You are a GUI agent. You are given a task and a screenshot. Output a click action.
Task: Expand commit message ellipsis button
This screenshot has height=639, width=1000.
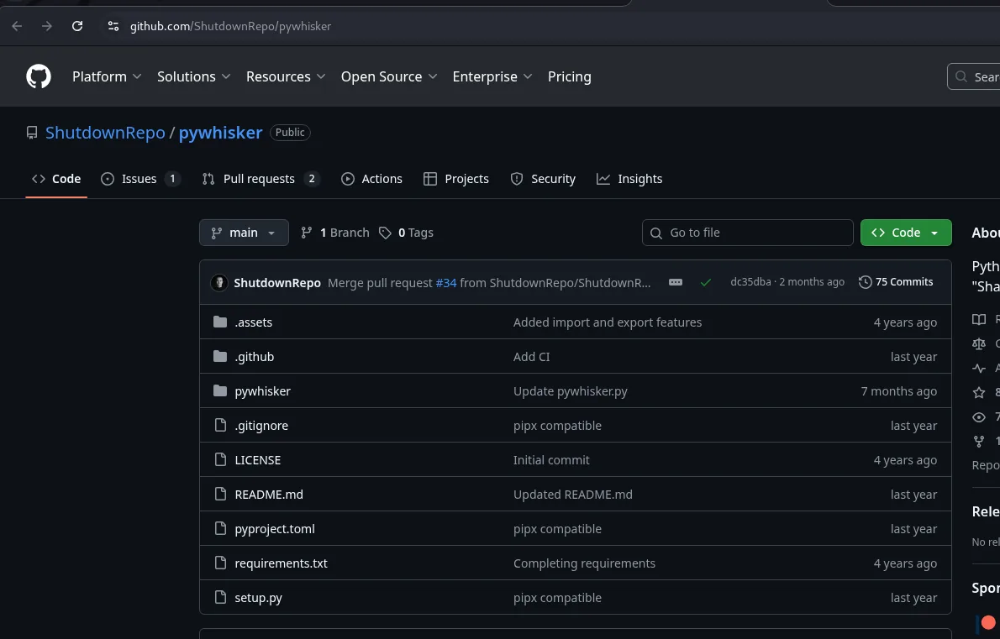coord(676,282)
